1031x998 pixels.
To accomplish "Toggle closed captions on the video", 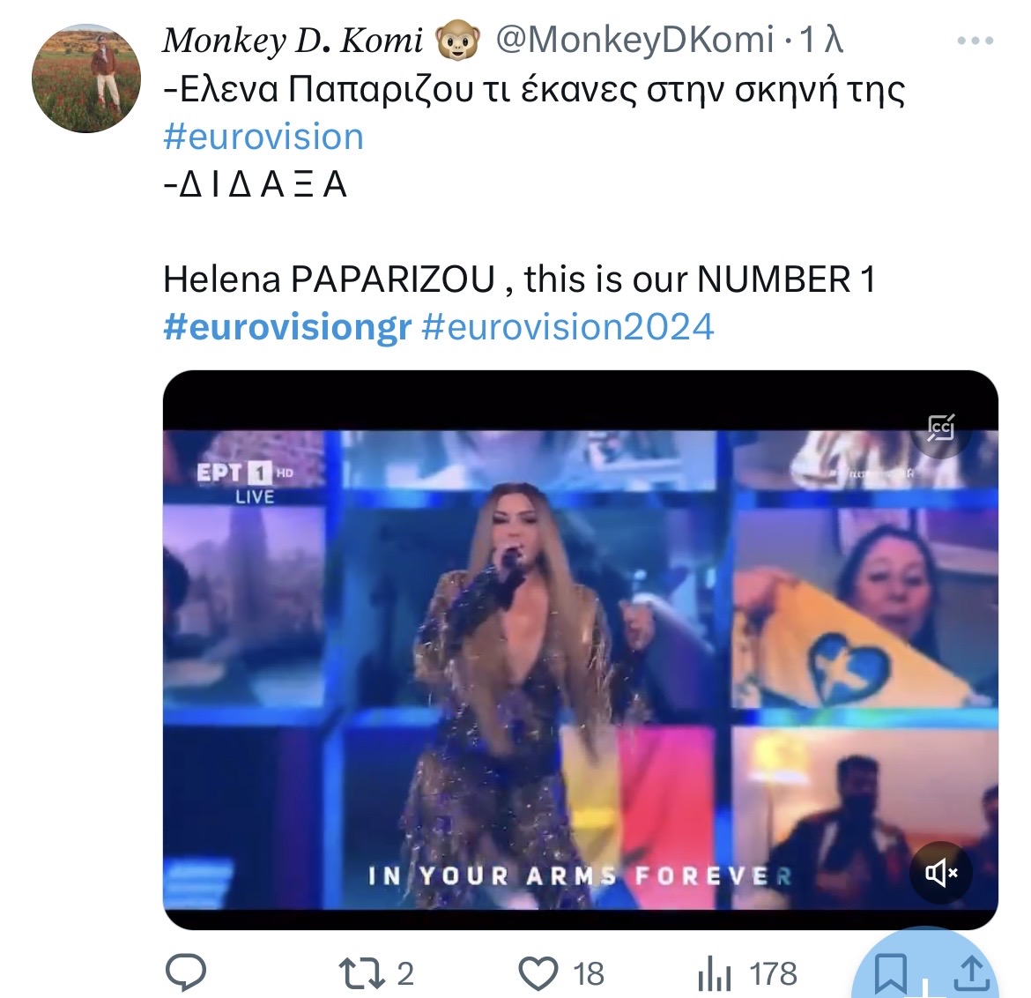I will tap(941, 428).
